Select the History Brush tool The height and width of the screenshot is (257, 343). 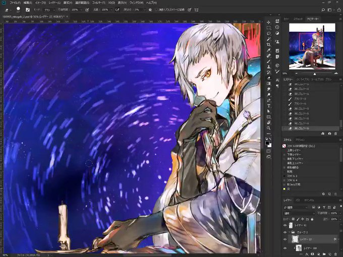pos(269,73)
